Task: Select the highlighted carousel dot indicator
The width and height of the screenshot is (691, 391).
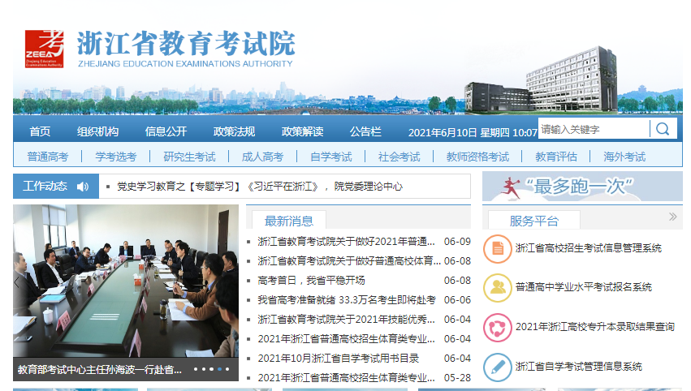Action: point(219,369)
